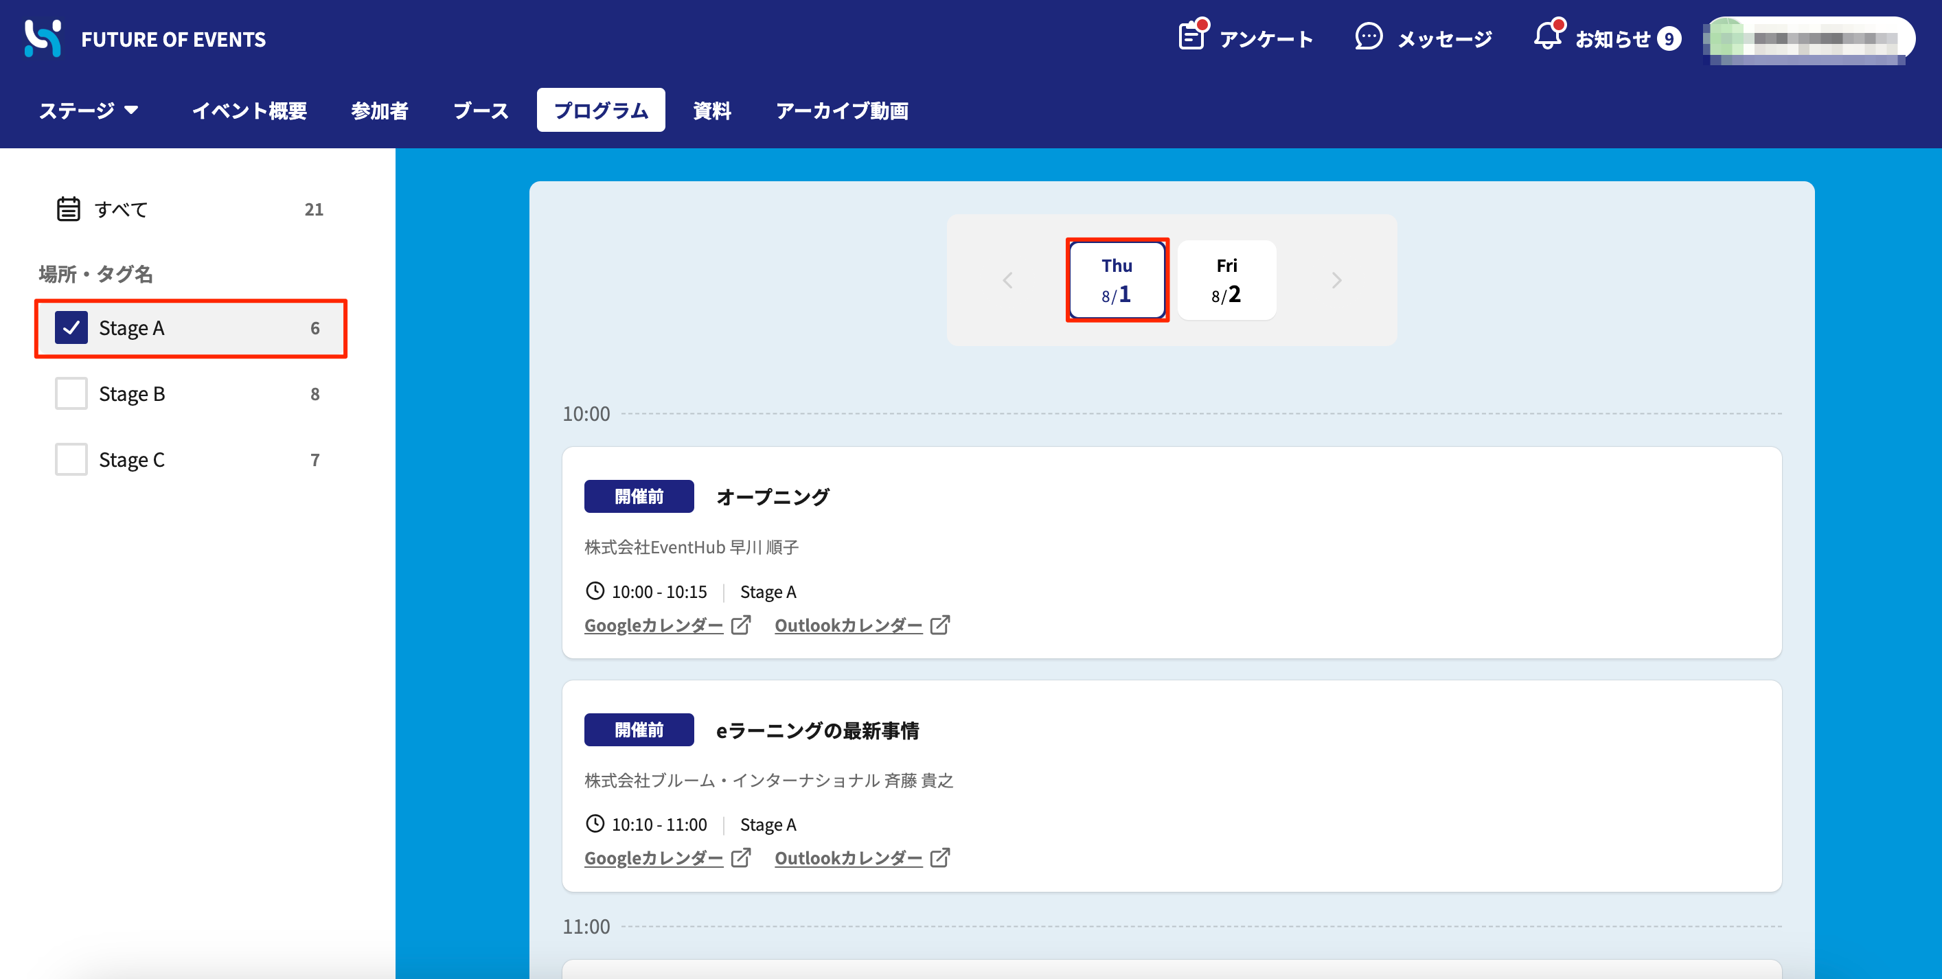Open the ブース tab
This screenshot has width=1942, height=979.
pos(481,111)
